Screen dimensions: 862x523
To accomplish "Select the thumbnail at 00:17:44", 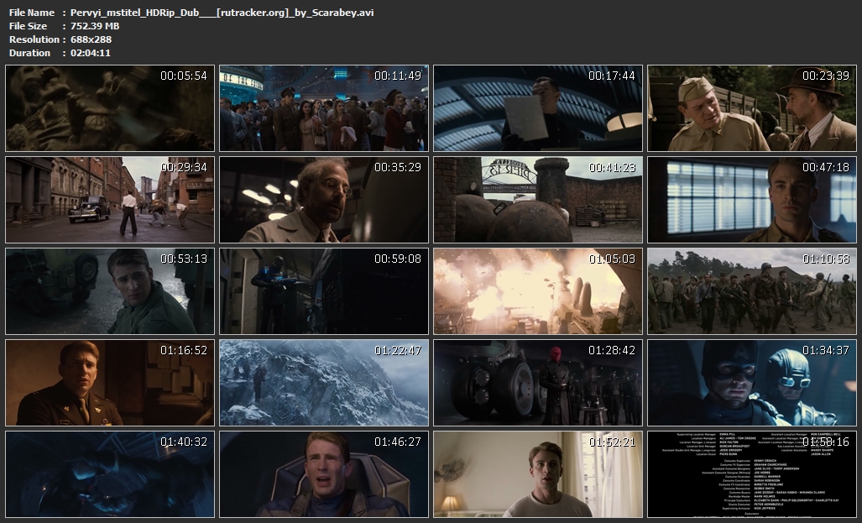I will click(x=538, y=109).
